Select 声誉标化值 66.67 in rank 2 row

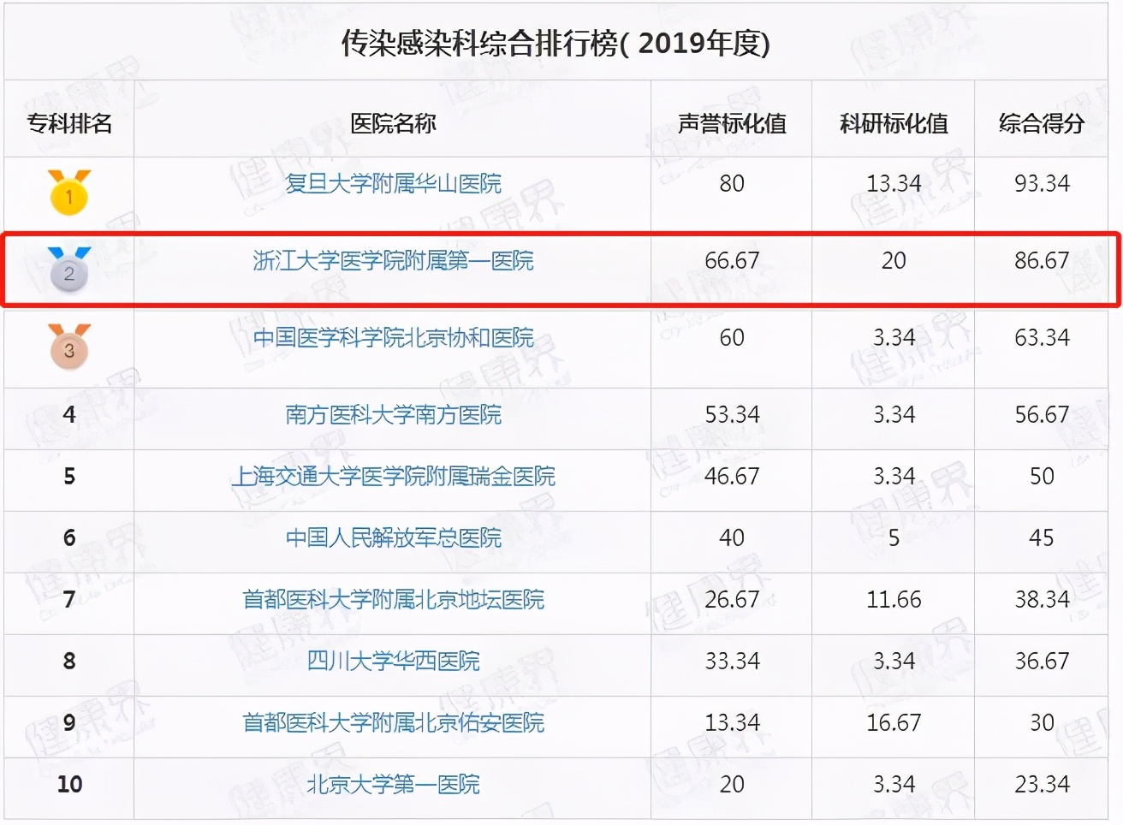pos(732,260)
